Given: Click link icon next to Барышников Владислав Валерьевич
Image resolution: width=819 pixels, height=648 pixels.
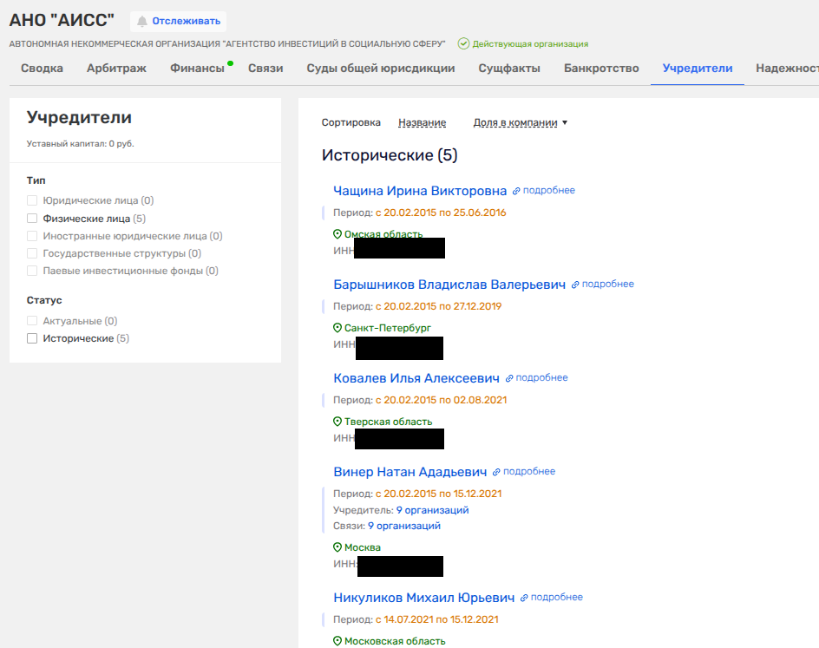Looking at the screenshot, I should click(x=575, y=285).
